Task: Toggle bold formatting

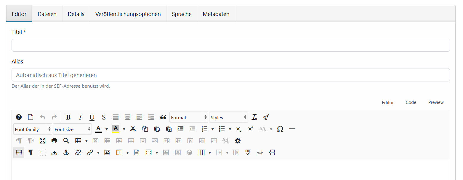Action: coord(68,117)
